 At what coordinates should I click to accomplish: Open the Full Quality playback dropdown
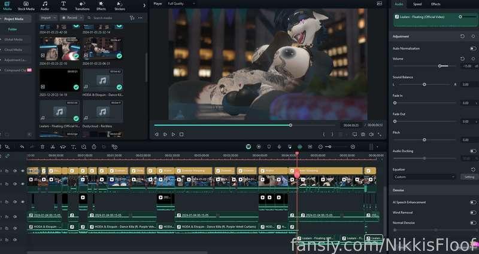pos(181,4)
